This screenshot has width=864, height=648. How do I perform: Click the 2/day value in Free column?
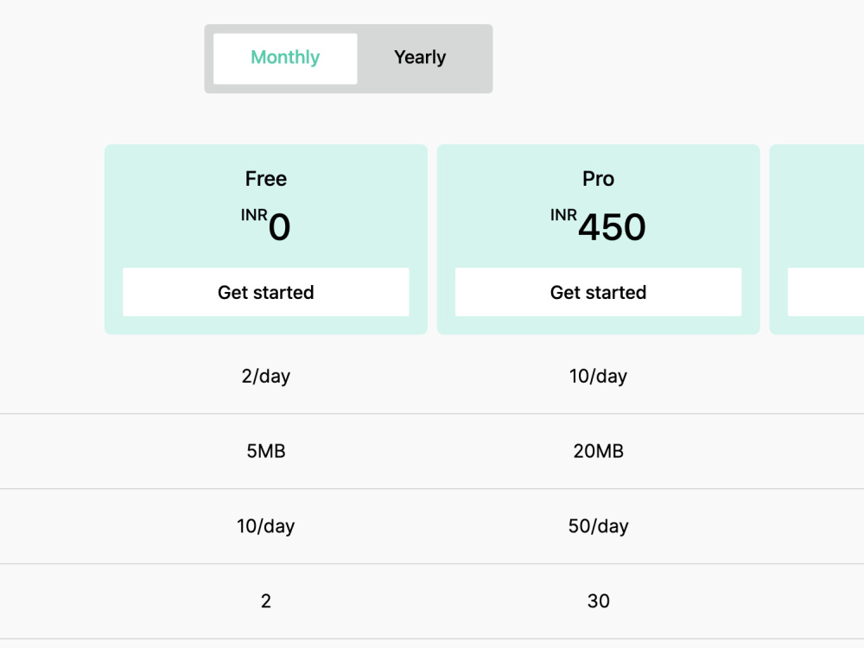[265, 376]
